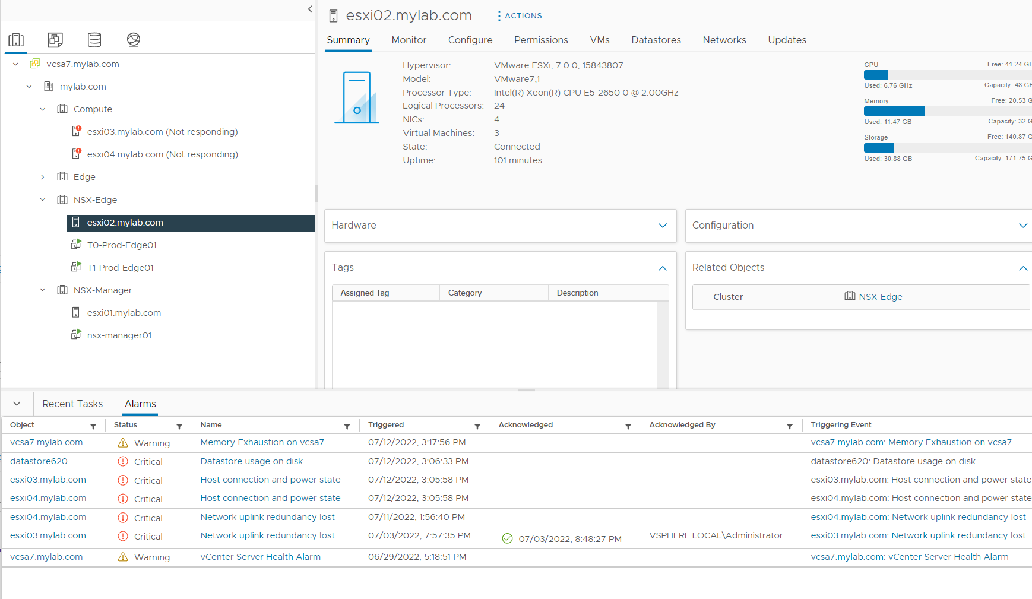1032x599 pixels.
Task: Collapse the NSX-Edge cluster node
Action: tap(43, 199)
